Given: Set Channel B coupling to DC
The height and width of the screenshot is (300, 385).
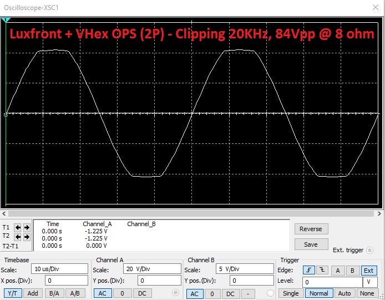Looking at the screenshot, I should [230, 293].
